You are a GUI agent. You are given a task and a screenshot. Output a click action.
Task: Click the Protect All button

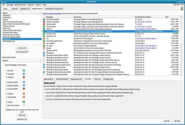click(22, 48)
